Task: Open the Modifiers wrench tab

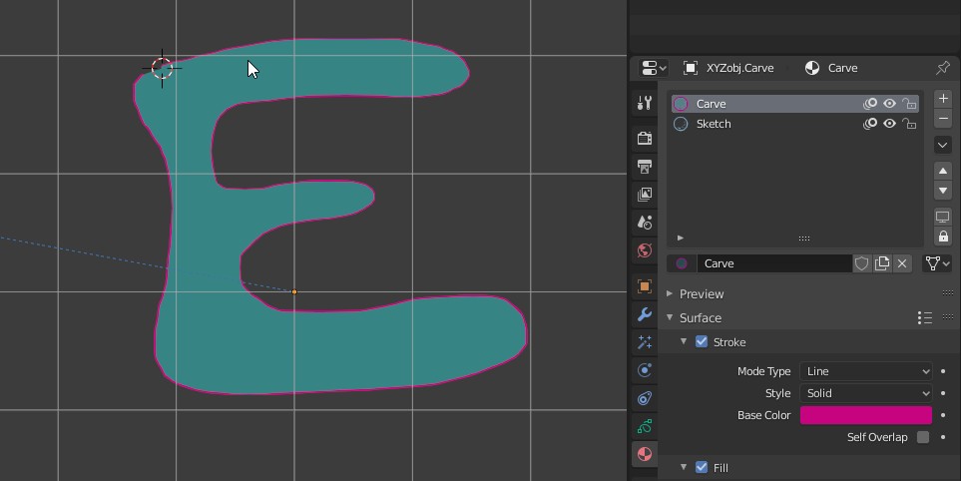Action: coord(645,314)
